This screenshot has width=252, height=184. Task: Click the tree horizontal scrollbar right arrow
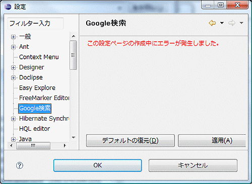point(65,145)
